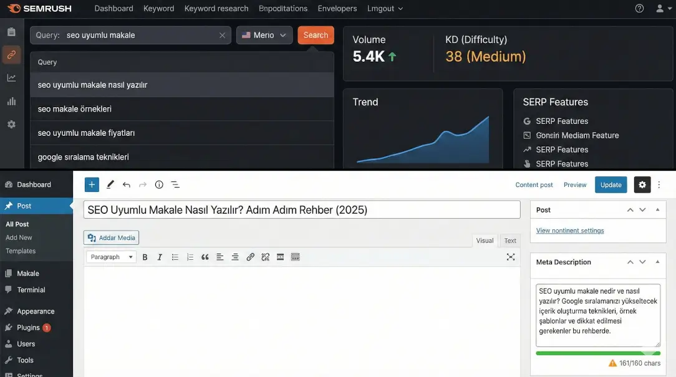Screen dimensions: 676x377
Task: Open the View nontinent settings link
Action: (569, 230)
